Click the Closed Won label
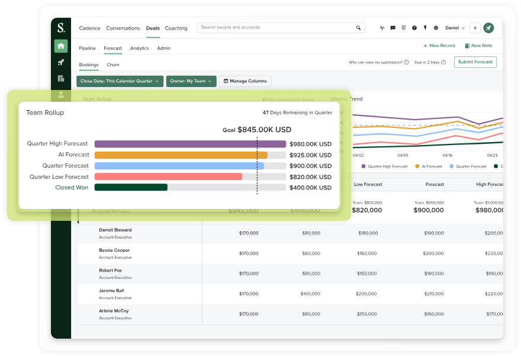This screenshot has width=521, height=357. point(72,188)
